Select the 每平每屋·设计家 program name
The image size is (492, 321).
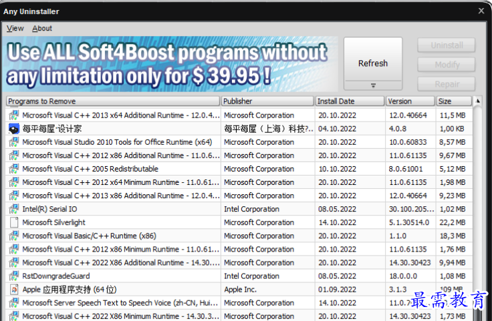(x=52, y=129)
